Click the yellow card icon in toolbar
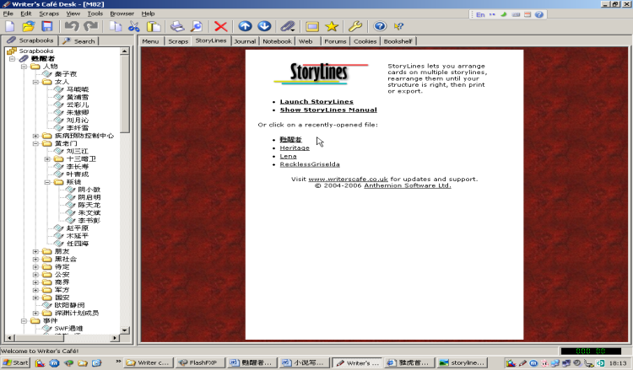The width and height of the screenshot is (633, 370). [x=312, y=27]
